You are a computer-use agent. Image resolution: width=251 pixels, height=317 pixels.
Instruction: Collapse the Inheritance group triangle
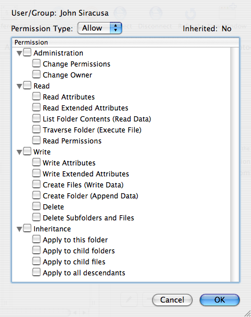tap(20, 229)
